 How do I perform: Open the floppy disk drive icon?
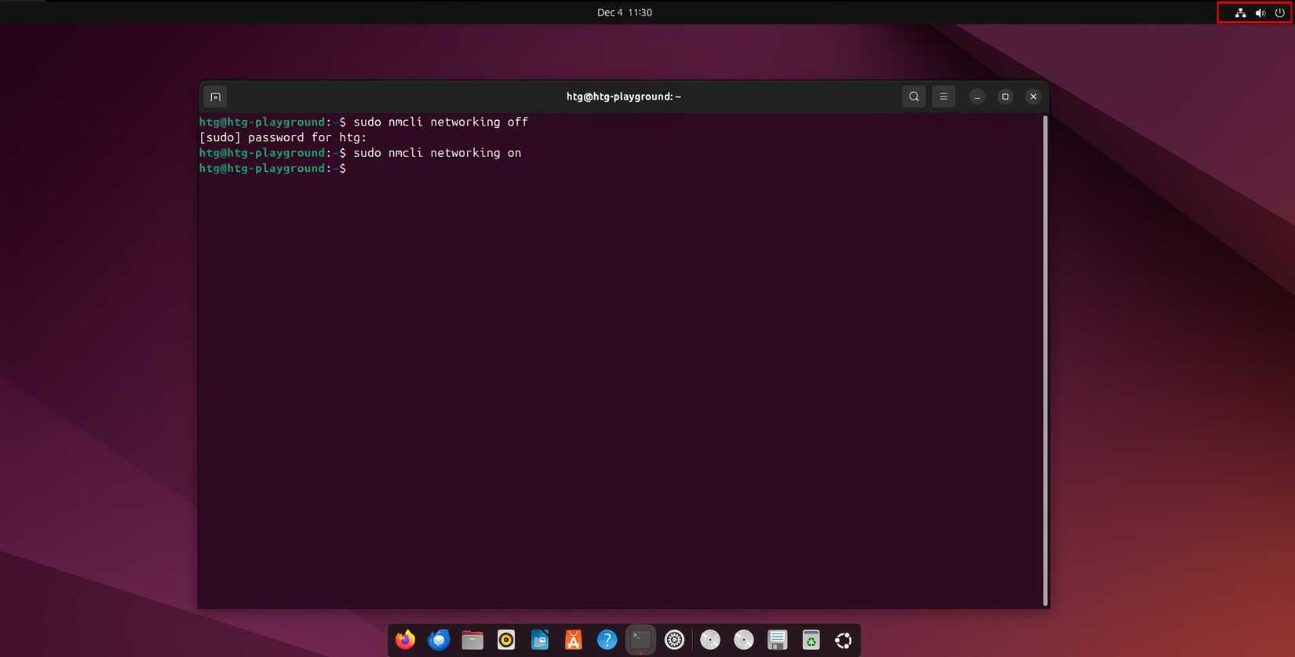777,640
